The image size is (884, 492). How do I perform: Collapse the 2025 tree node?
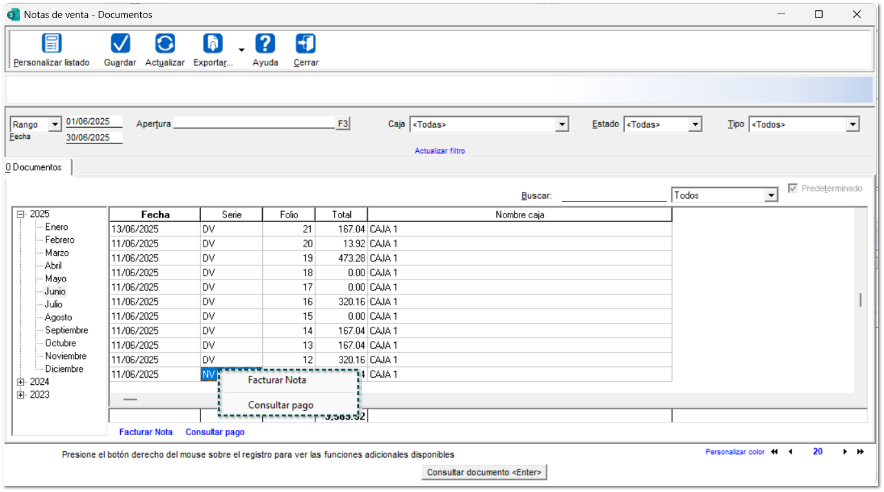[x=21, y=214]
